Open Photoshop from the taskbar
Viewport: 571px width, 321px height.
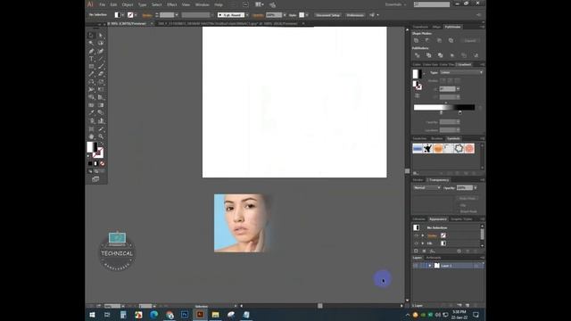coord(185,315)
